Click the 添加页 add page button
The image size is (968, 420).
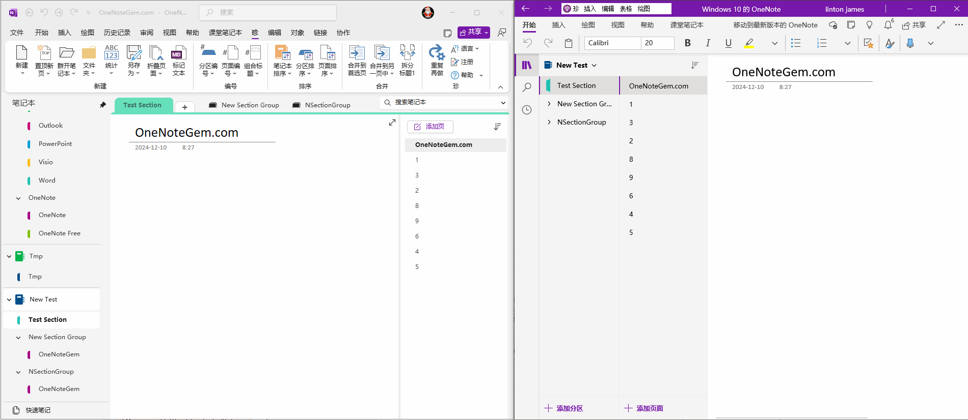pyautogui.click(x=430, y=127)
